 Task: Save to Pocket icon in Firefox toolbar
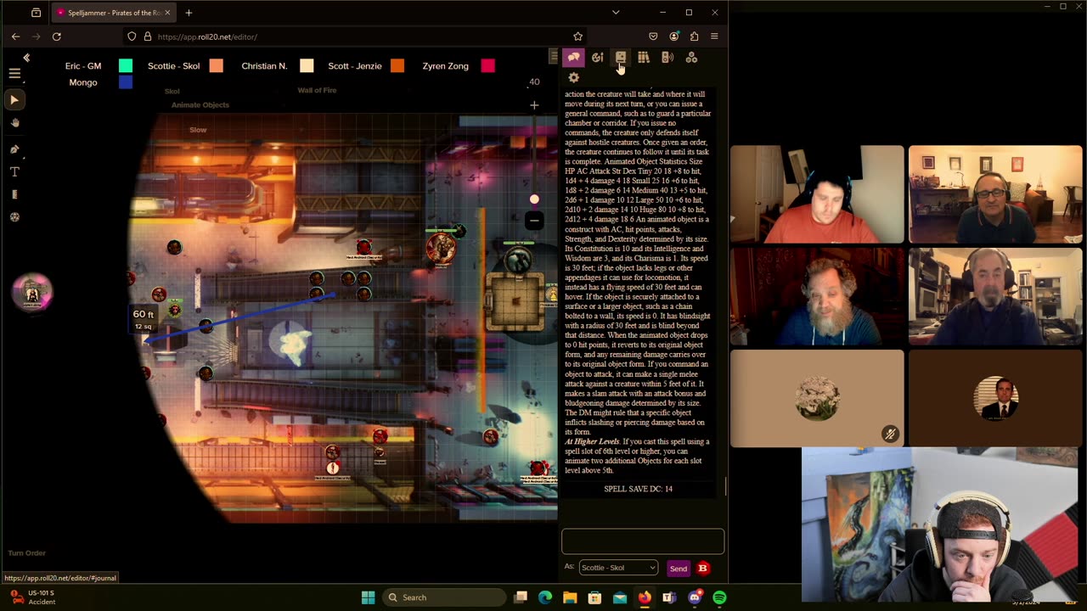653,36
